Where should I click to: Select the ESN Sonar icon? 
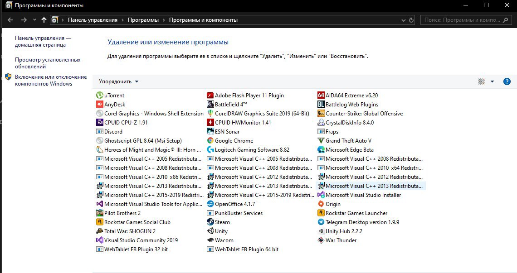coord(210,131)
